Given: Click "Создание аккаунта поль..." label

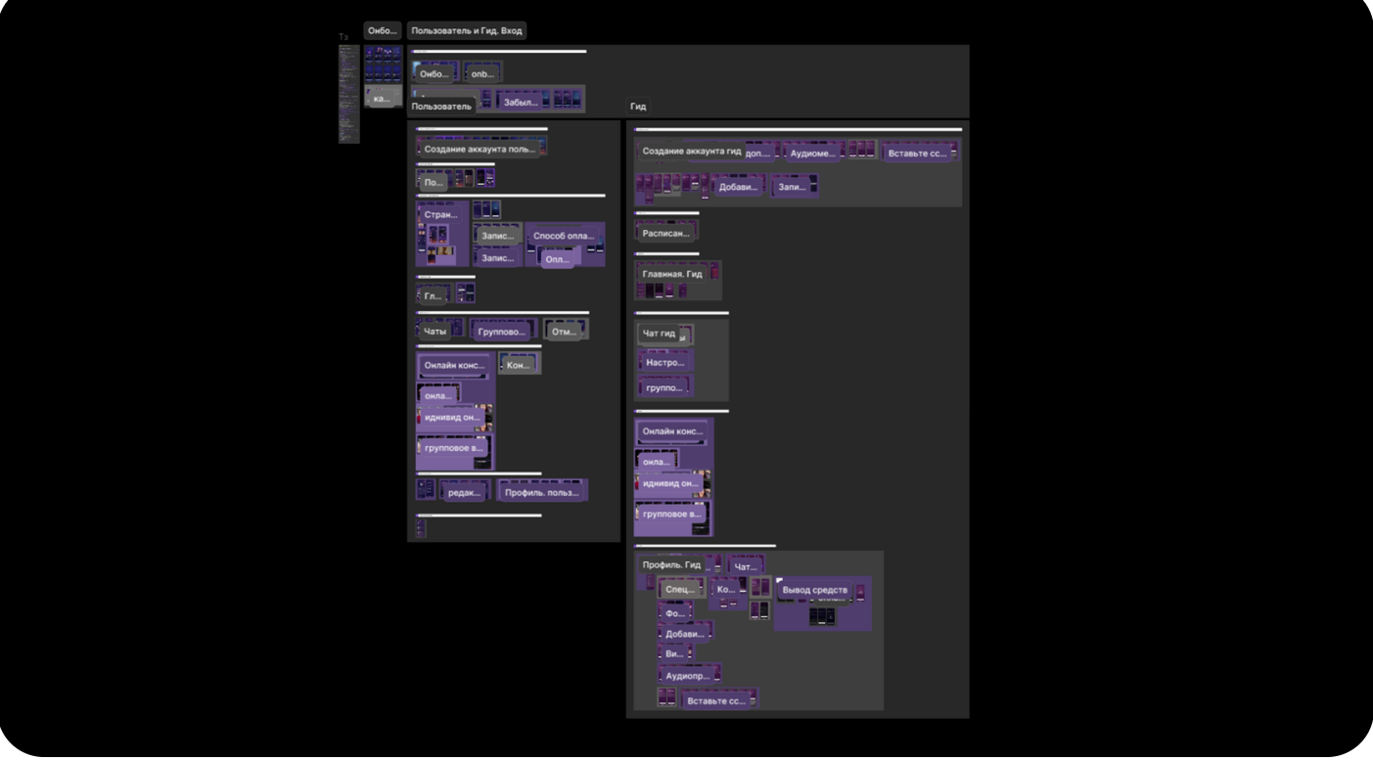Looking at the screenshot, I should point(480,150).
